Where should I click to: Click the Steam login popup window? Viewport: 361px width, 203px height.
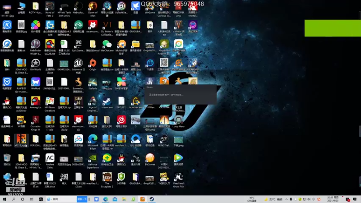tap(180, 94)
